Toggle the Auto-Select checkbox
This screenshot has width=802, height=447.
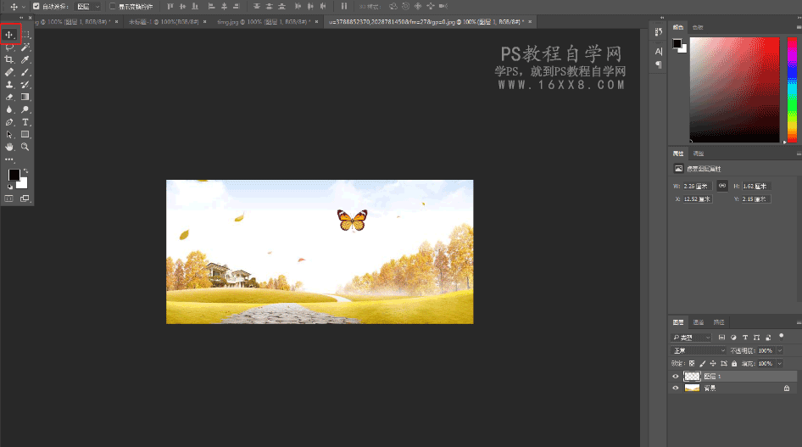click(x=36, y=6)
